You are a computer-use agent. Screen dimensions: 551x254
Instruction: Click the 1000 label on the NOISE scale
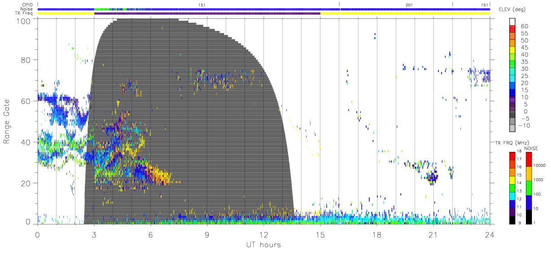[539, 180]
